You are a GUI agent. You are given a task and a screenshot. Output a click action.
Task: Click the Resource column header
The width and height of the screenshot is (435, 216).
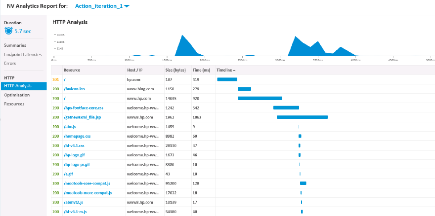[x=72, y=70]
